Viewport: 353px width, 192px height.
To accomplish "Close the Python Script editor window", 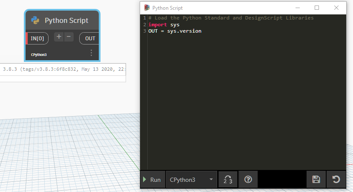I will click(336, 8).
